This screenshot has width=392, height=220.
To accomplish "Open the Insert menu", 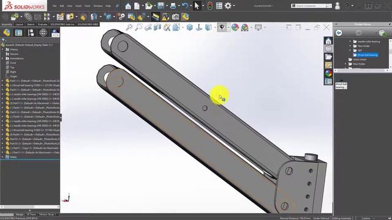I will [78, 5].
